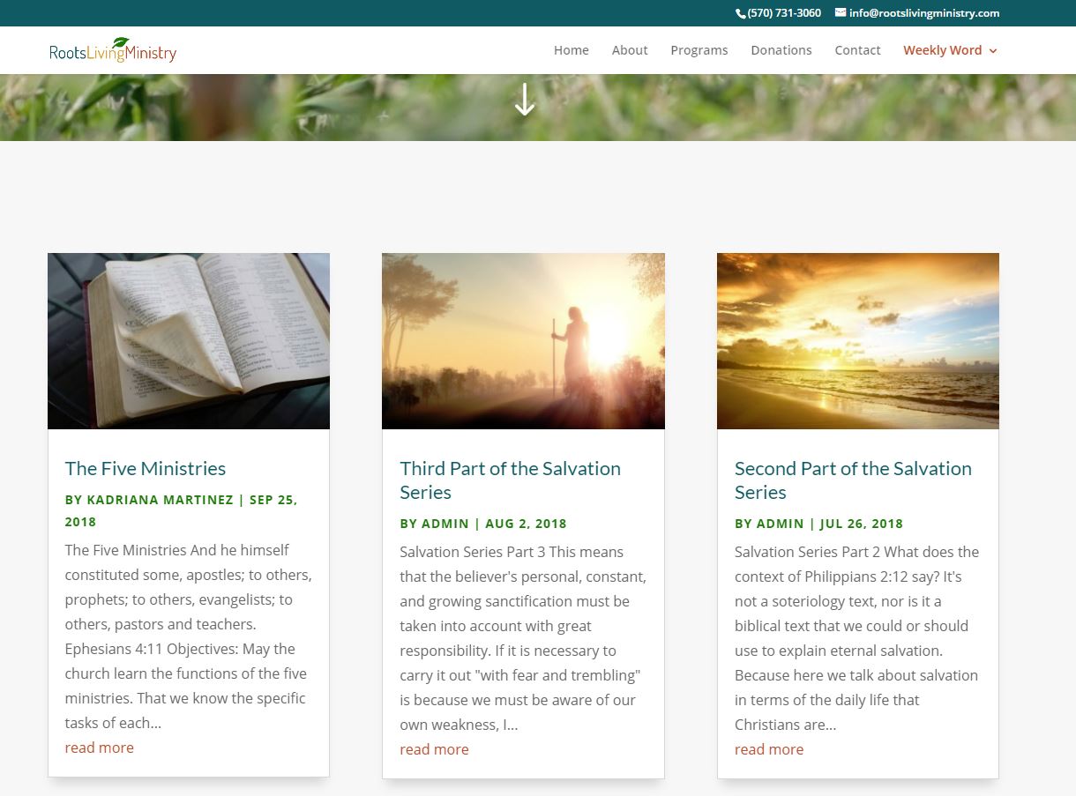Viewport: 1076px width, 796px height.
Task: Open the open Bible thumbnail image
Action: click(189, 341)
